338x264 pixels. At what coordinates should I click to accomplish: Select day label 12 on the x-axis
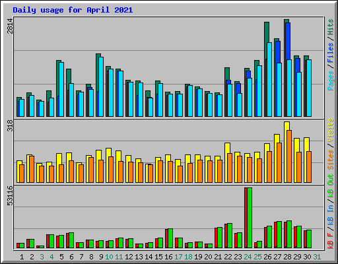(x=129, y=257)
